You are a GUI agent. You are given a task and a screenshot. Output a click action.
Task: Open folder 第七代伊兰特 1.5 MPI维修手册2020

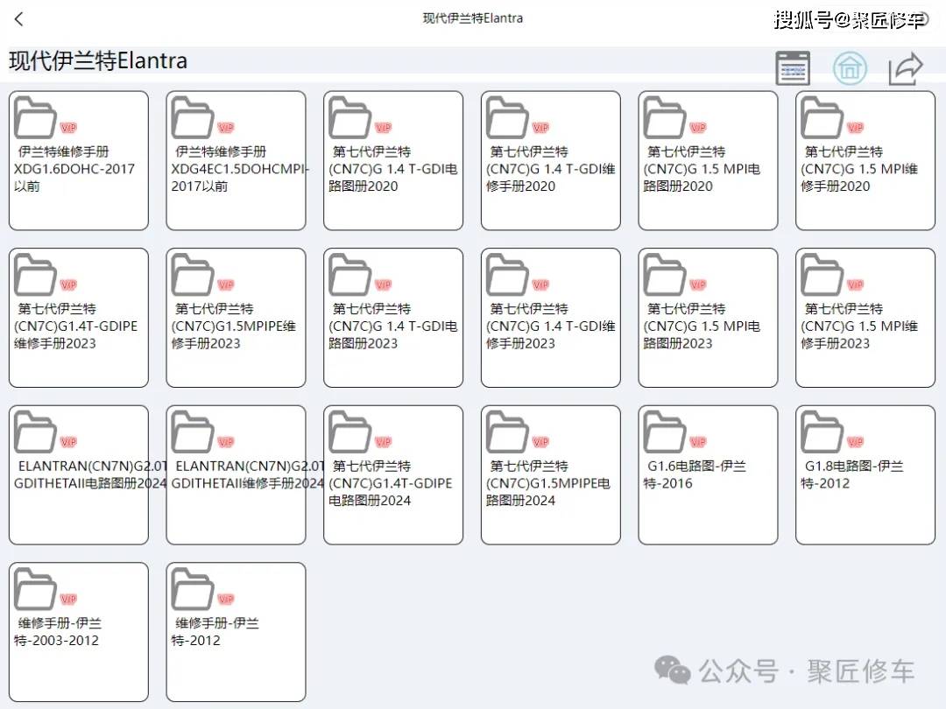[x=865, y=161]
